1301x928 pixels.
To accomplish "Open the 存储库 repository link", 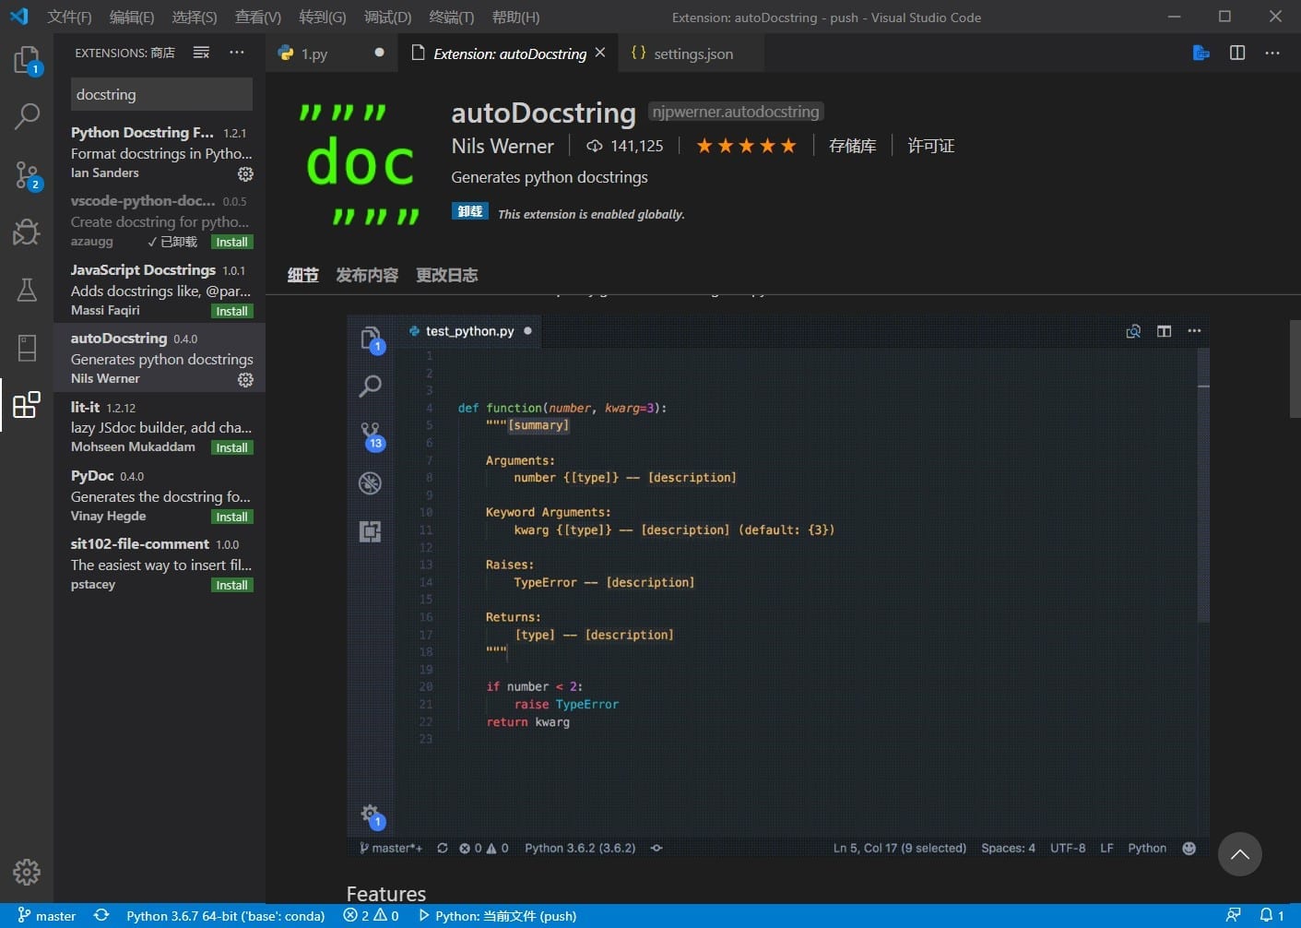I will coord(852,146).
